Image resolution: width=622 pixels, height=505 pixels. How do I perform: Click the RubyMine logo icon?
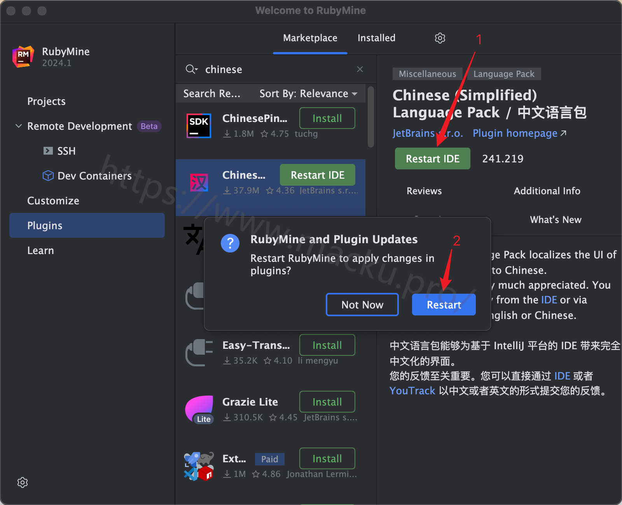23,57
